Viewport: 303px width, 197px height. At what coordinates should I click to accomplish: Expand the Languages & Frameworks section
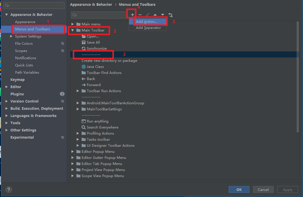(7, 116)
